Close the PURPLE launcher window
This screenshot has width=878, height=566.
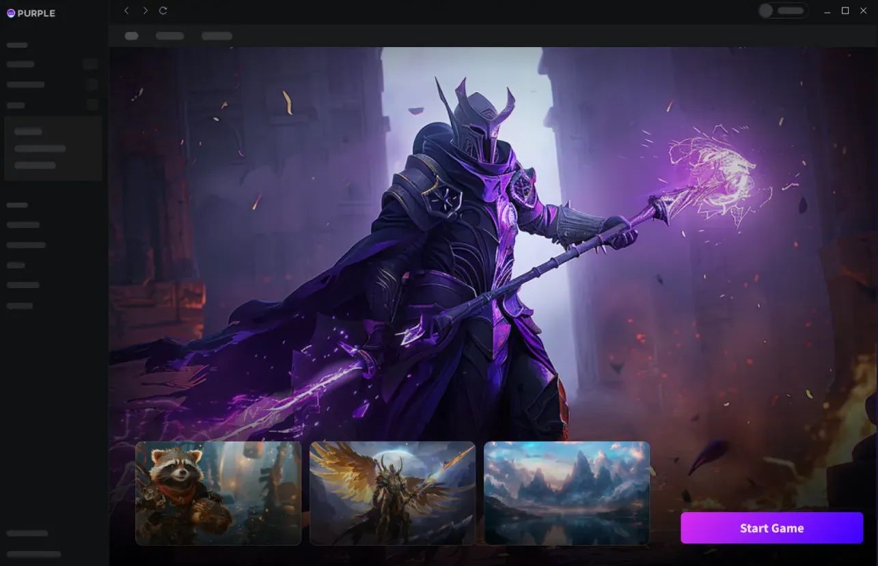[x=863, y=10]
